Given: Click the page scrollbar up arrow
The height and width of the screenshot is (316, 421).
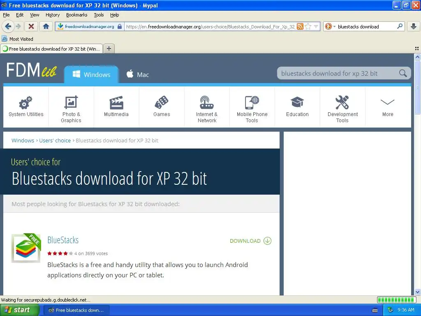Looking at the screenshot, I should [417, 57].
